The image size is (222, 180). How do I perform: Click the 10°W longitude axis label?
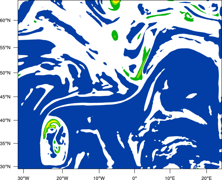point(99,178)
